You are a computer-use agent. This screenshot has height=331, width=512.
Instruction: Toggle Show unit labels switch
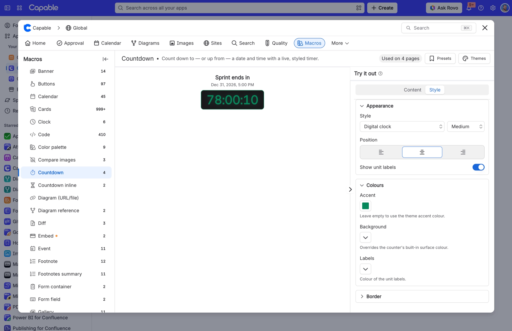pos(478,167)
